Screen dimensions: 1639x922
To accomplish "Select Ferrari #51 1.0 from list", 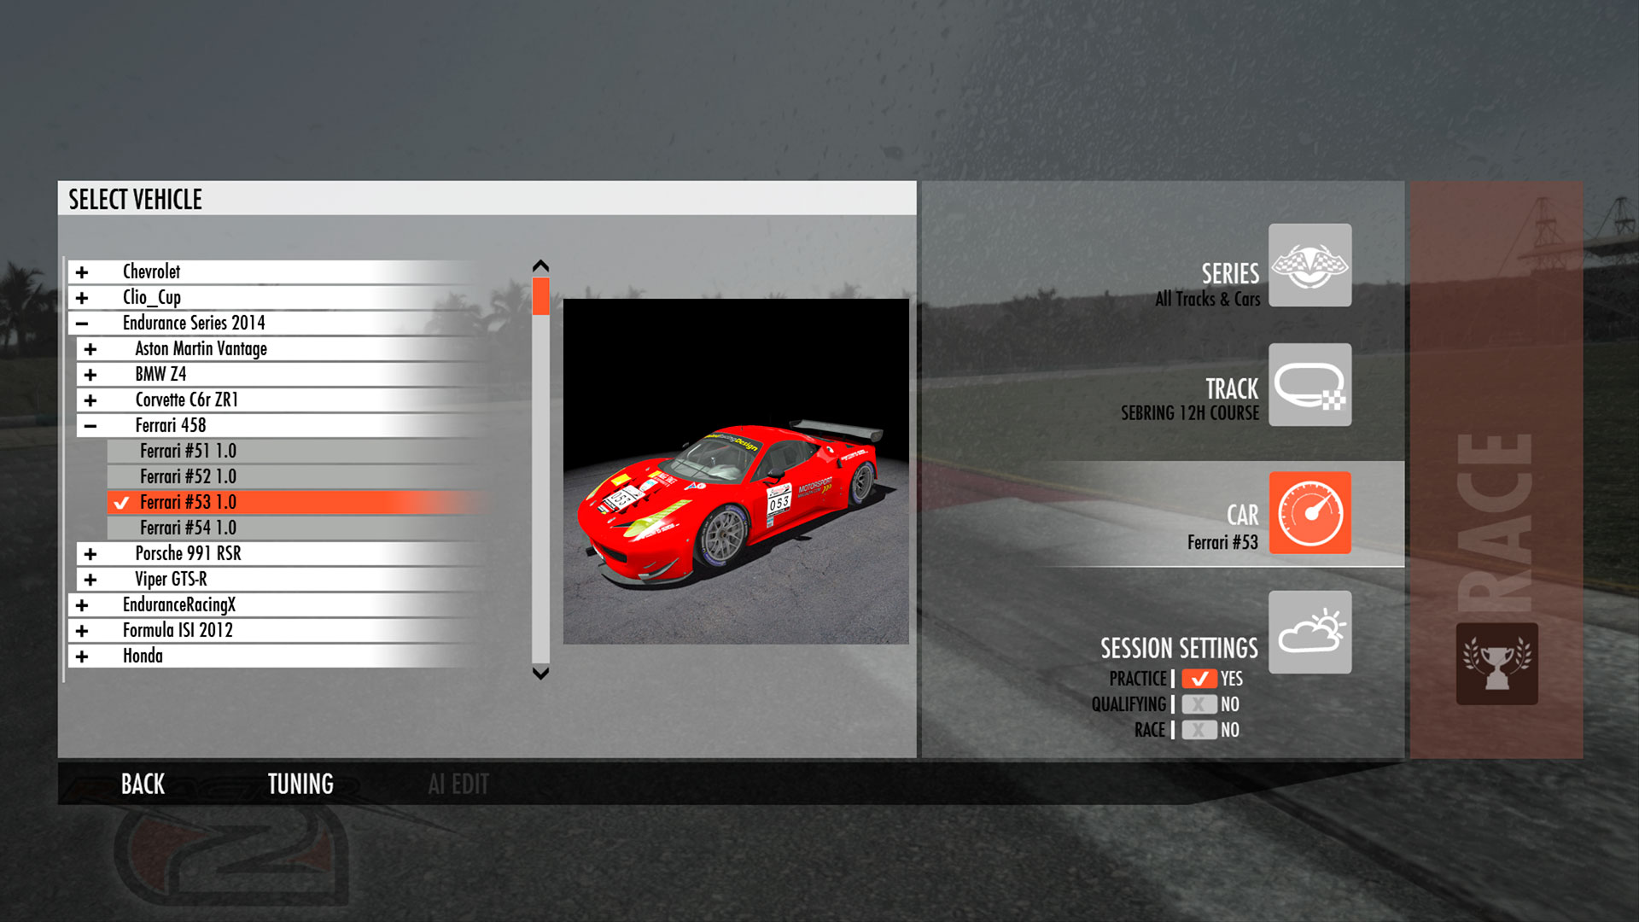I will coord(189,451).
